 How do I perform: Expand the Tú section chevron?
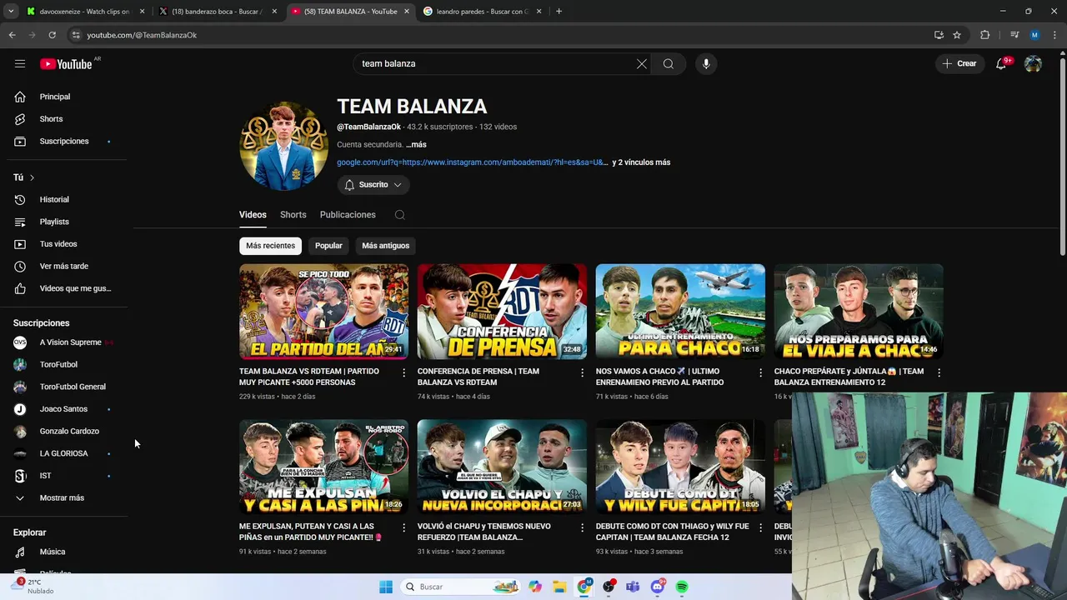click(x=32, y=177)
